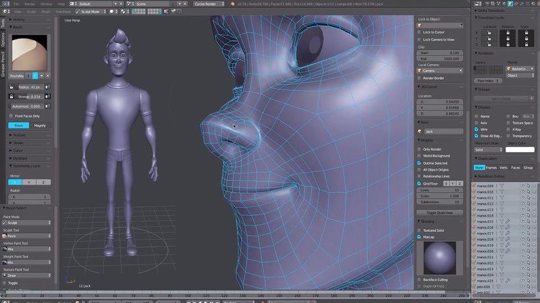Open viewport shading mode selector
This screenshot has height=303, width=540.
click(113, 12)
